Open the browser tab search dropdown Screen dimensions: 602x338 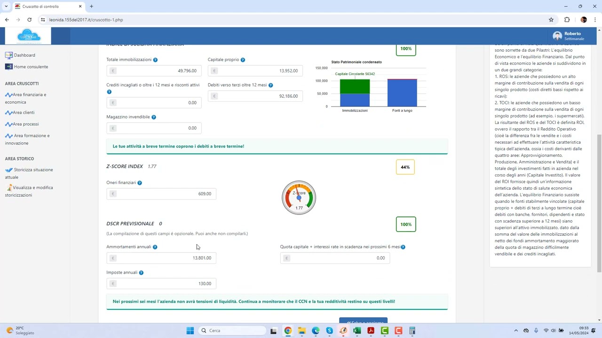(6, 7)
